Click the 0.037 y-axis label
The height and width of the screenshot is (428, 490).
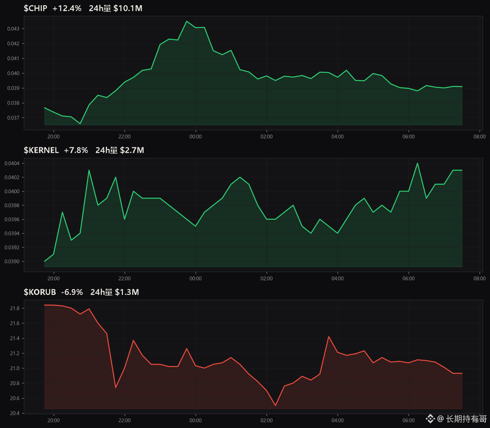[13, 118]
